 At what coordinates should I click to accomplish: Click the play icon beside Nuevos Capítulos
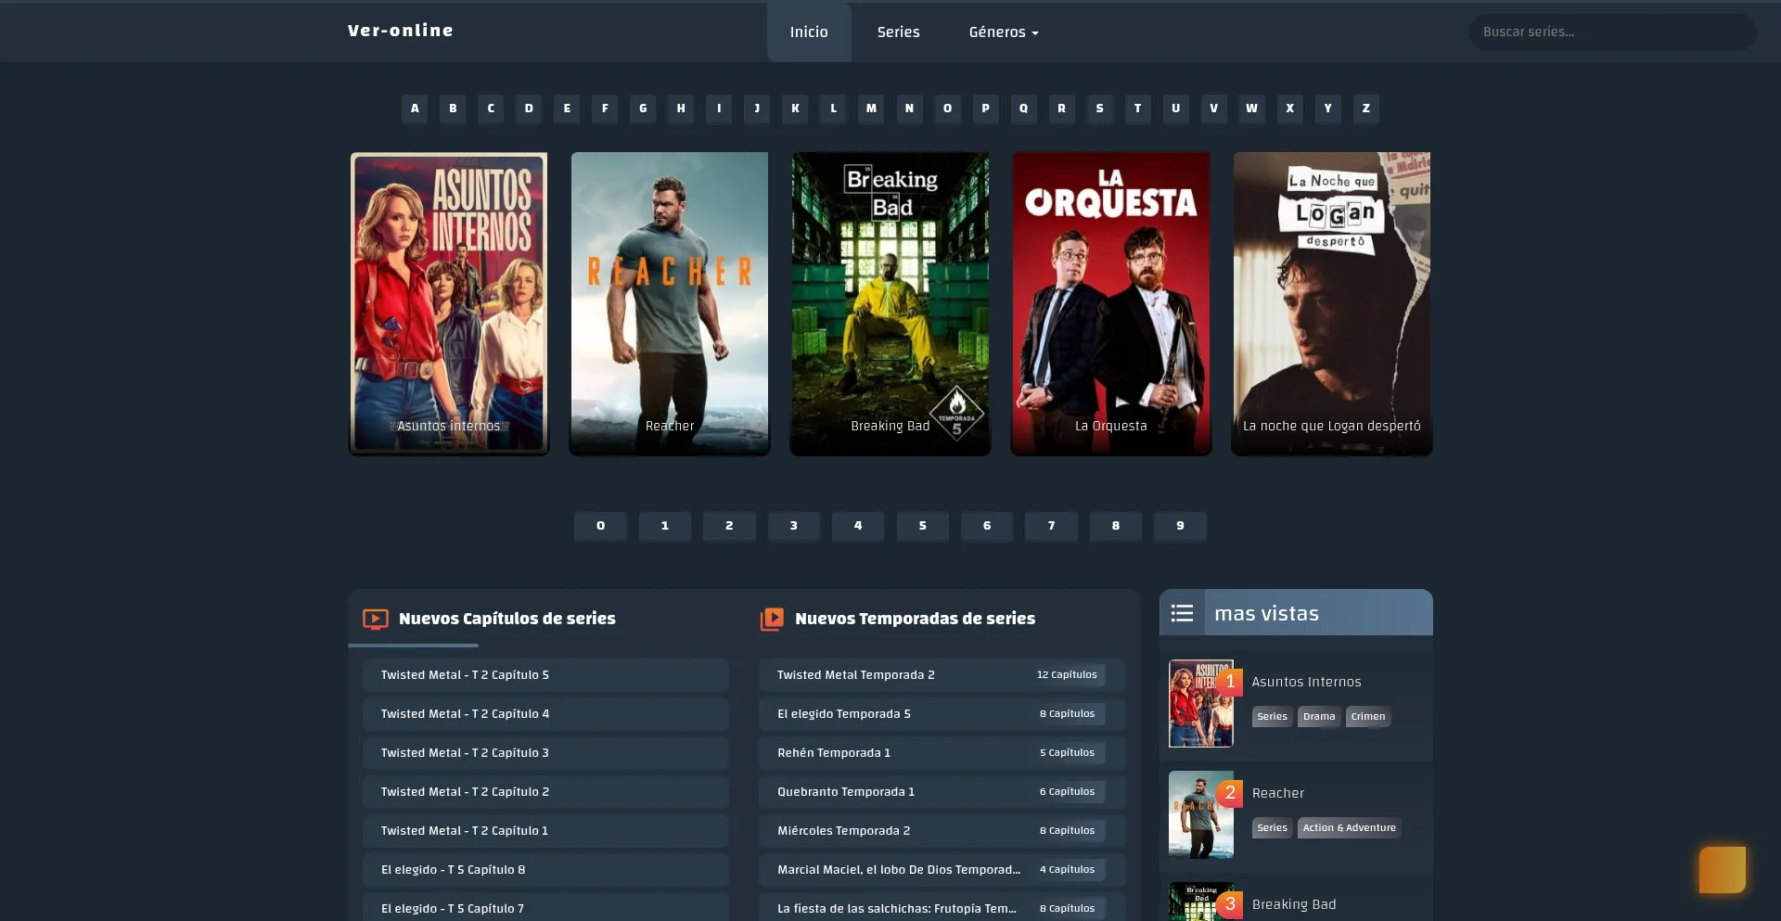point(375,619)
